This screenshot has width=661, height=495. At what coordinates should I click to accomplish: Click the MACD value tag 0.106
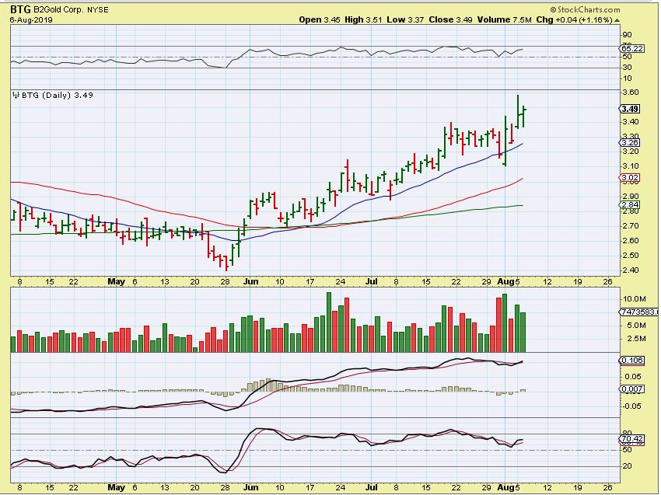[x=632, y=361]
